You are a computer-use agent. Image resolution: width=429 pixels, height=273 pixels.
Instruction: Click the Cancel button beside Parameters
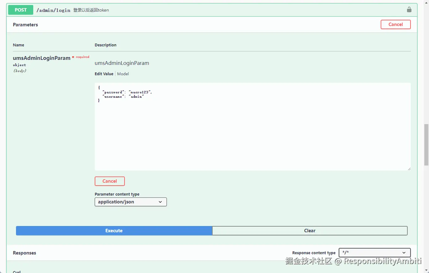tap(395, 24)
